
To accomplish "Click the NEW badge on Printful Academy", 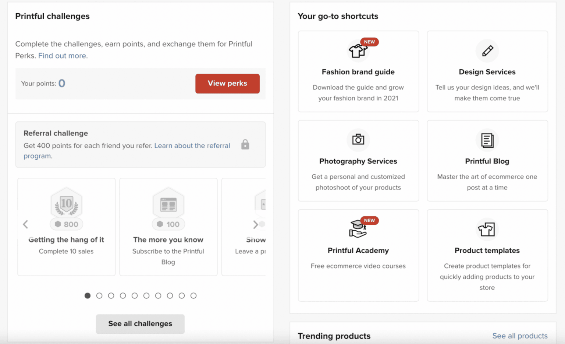I will pos(369,220).
